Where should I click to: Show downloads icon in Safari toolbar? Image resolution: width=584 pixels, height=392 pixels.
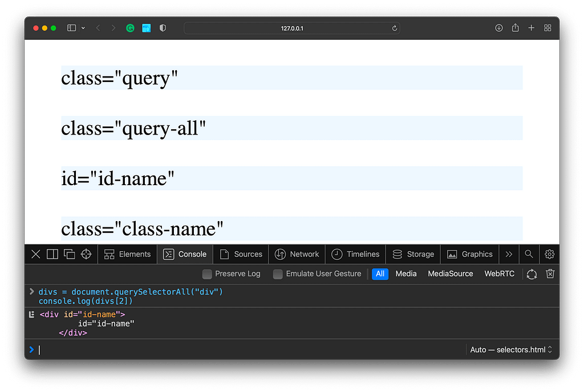[498, 28]
